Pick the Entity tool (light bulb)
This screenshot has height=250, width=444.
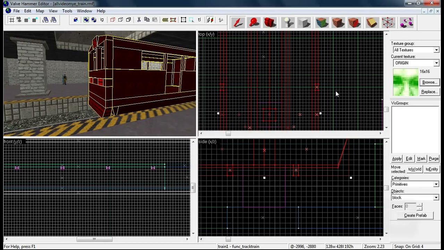point(288,23)
